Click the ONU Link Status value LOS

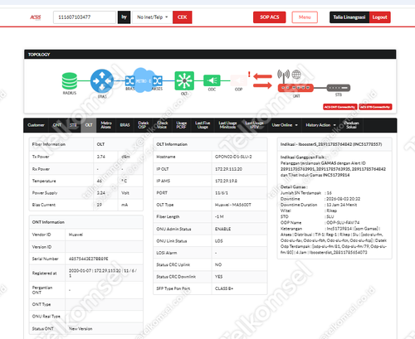tap(219, 241)
